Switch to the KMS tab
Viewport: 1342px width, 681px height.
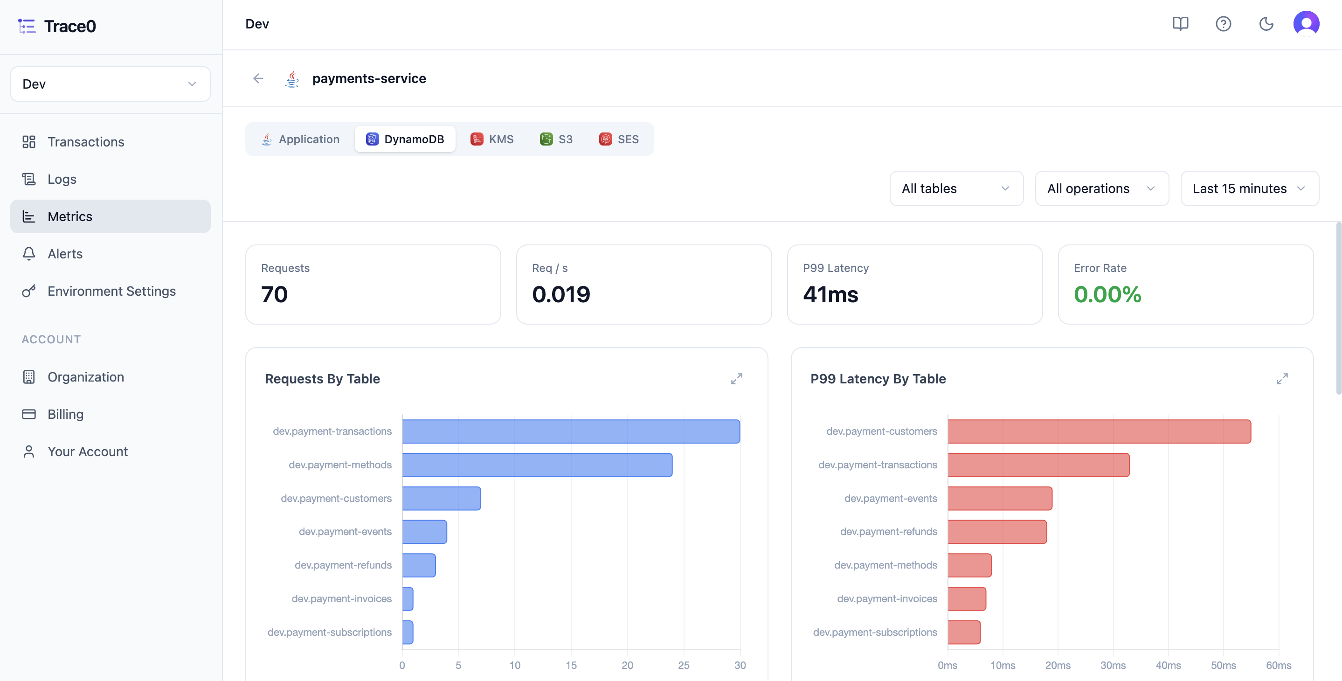491,139
